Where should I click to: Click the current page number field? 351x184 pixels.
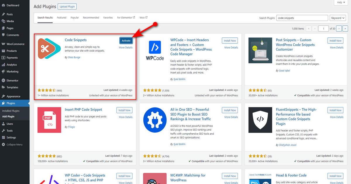pyautogui.click(x=324, y=29)
